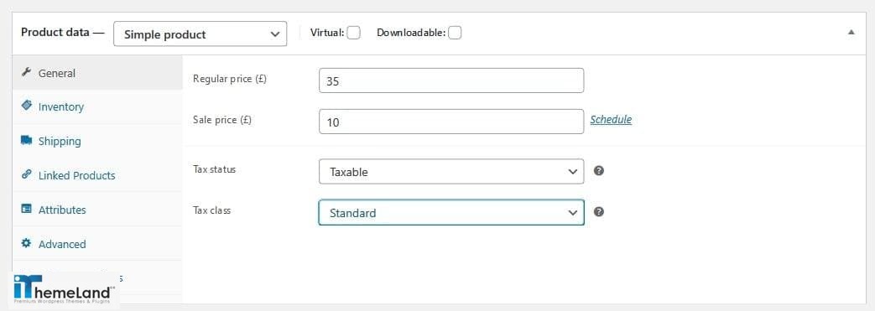Viewport: 875px width, 311px height.
Task: Click the Shipping truck icon
Action: point(26,140)
